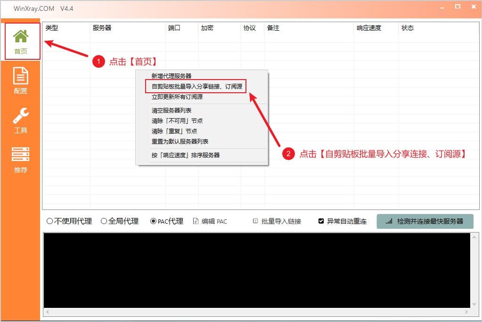Screen dimensions: 482x322
Task: Open the 首页 home icon in sidebar
Action: [x=21, y=37]
